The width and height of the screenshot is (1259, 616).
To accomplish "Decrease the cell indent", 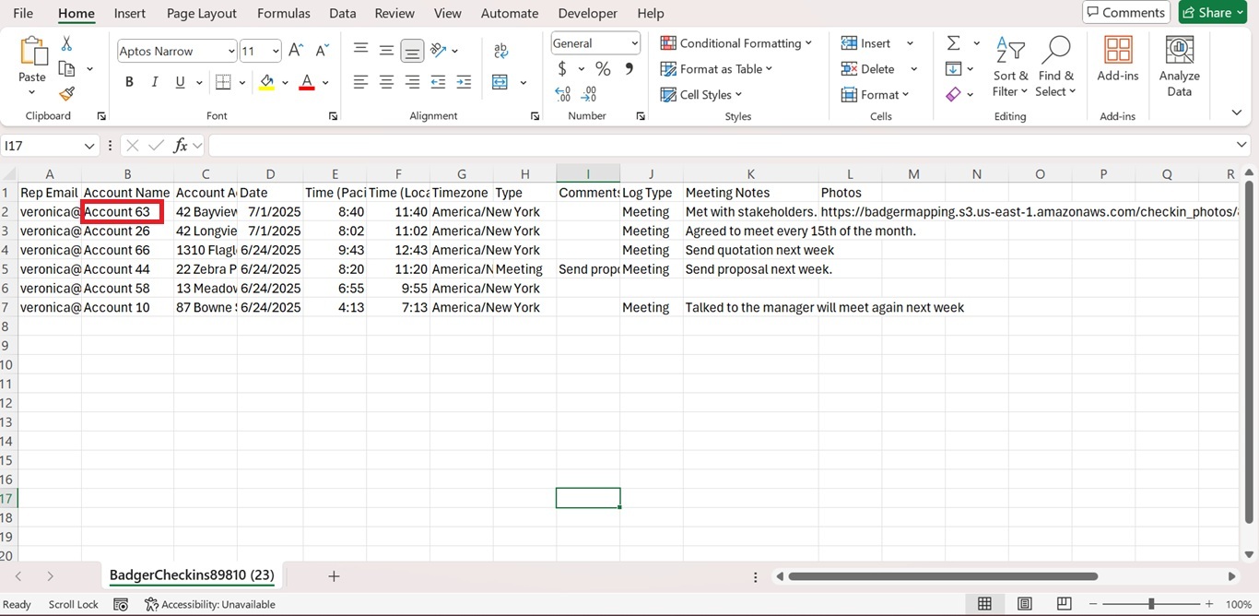I will click(x=438, y=82).
